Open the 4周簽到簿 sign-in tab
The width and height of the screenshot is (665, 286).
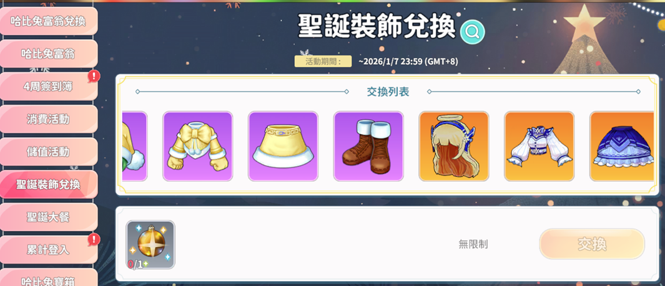pyautogui.click(x=48, y=87)
